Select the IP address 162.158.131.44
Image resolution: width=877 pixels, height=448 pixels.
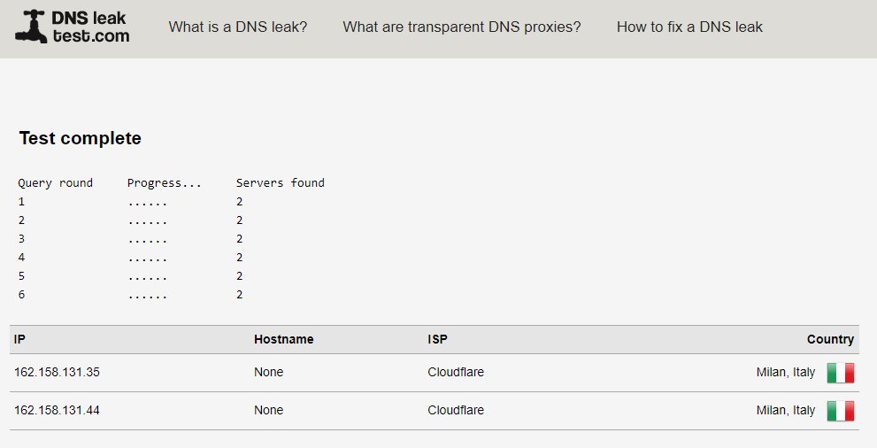57,410
